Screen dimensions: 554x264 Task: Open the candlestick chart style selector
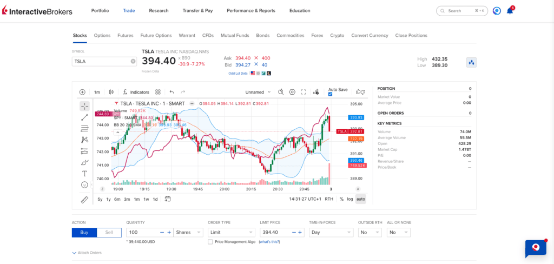coord(111,92)
